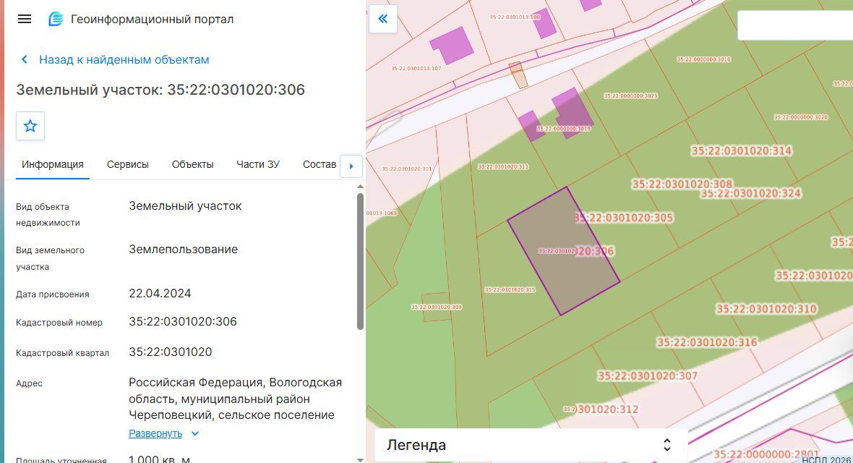Click map label 35:22:0301013:100

click(x=515, y=17)
